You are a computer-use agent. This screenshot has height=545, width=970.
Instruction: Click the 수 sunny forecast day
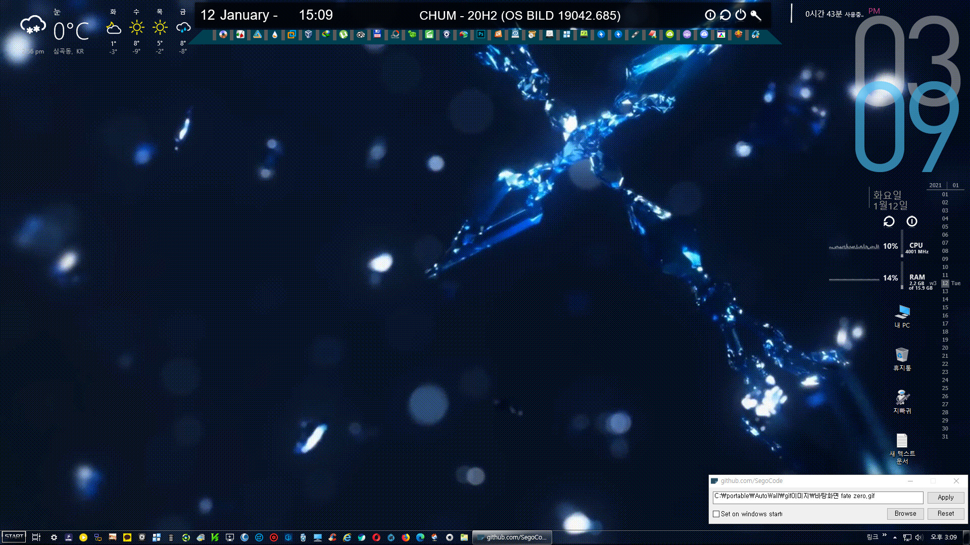tap(136, 31)
